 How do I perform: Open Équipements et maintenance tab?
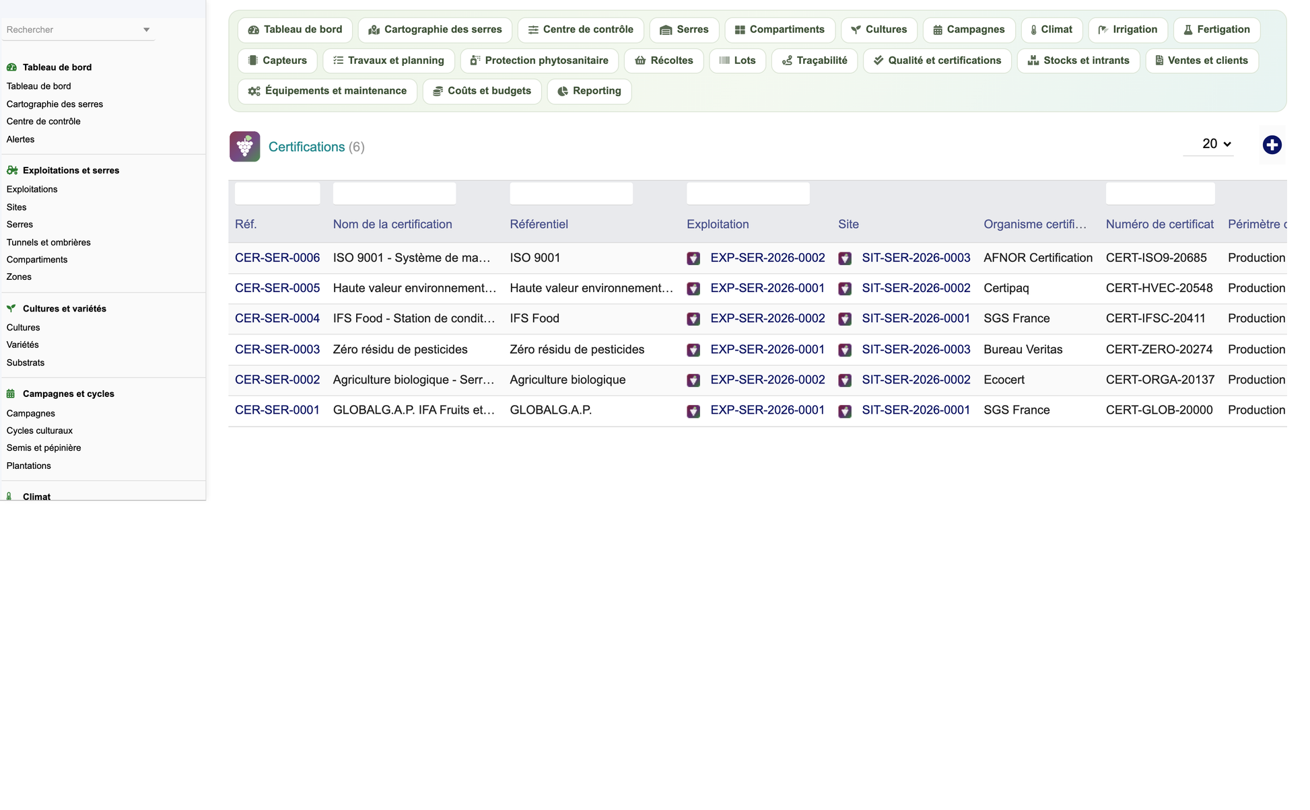[x=327, y=91]
